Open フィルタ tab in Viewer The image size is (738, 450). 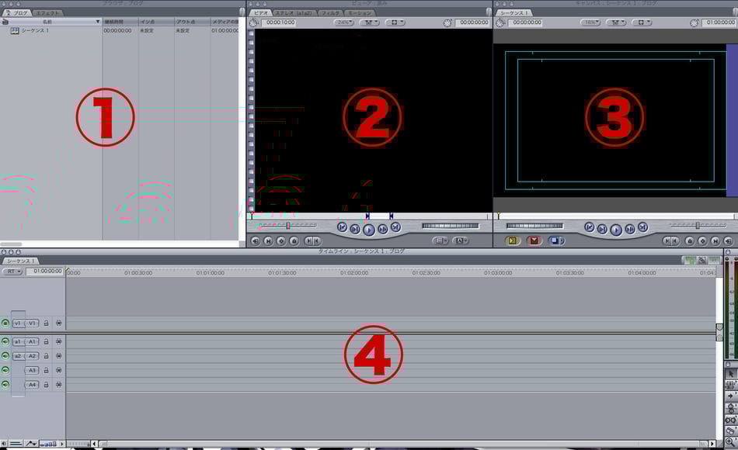330,12
